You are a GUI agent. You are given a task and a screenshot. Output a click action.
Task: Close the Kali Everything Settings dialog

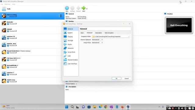pos(129,24)
